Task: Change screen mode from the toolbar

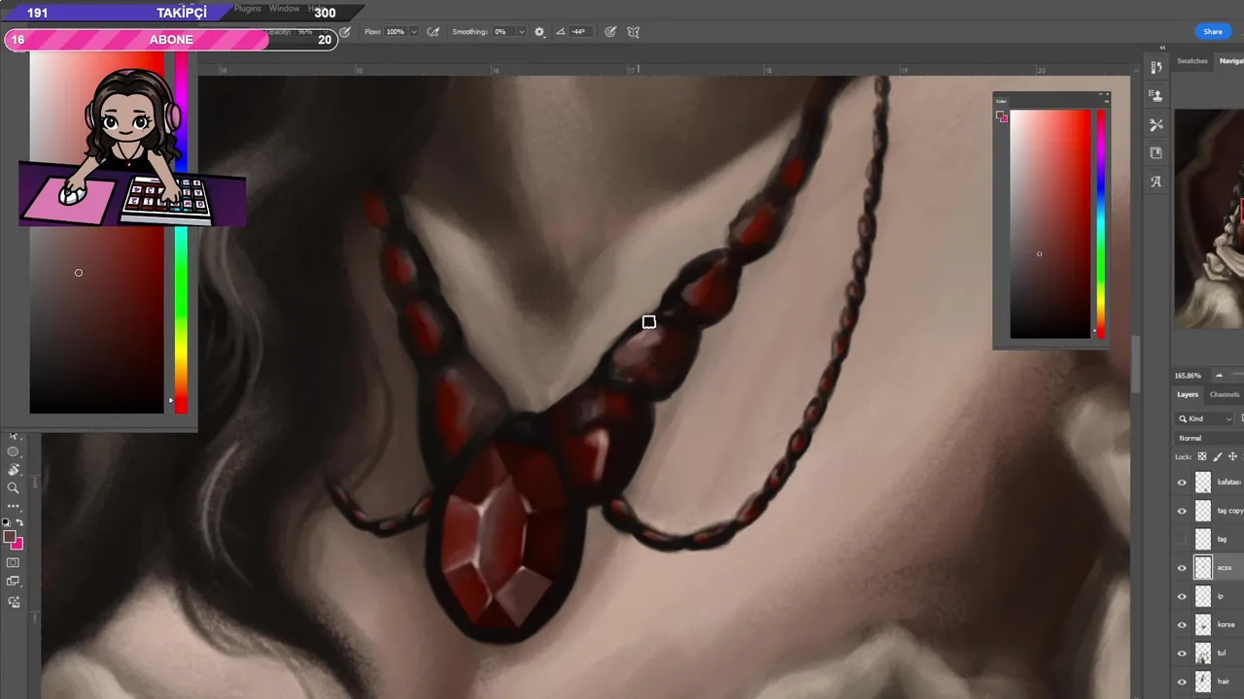Action: pyautogui.click(x=14, y=582)
